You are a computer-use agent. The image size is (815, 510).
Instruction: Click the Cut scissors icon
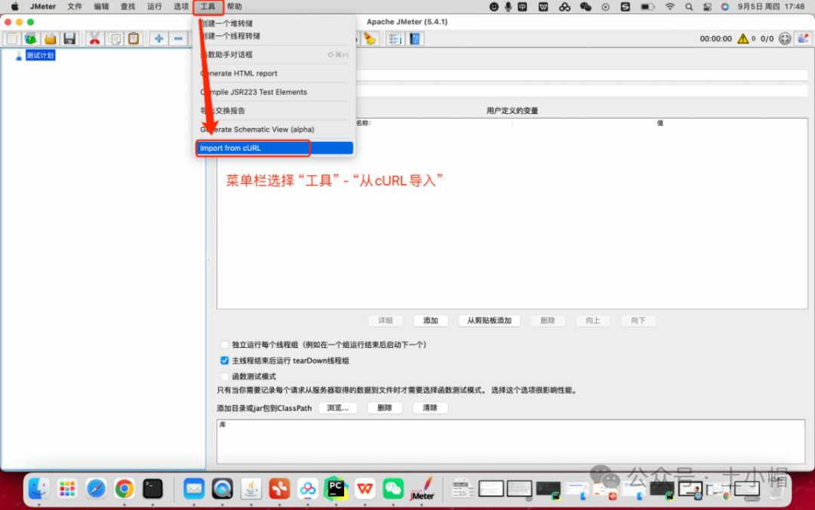click(x=94, y=38)
